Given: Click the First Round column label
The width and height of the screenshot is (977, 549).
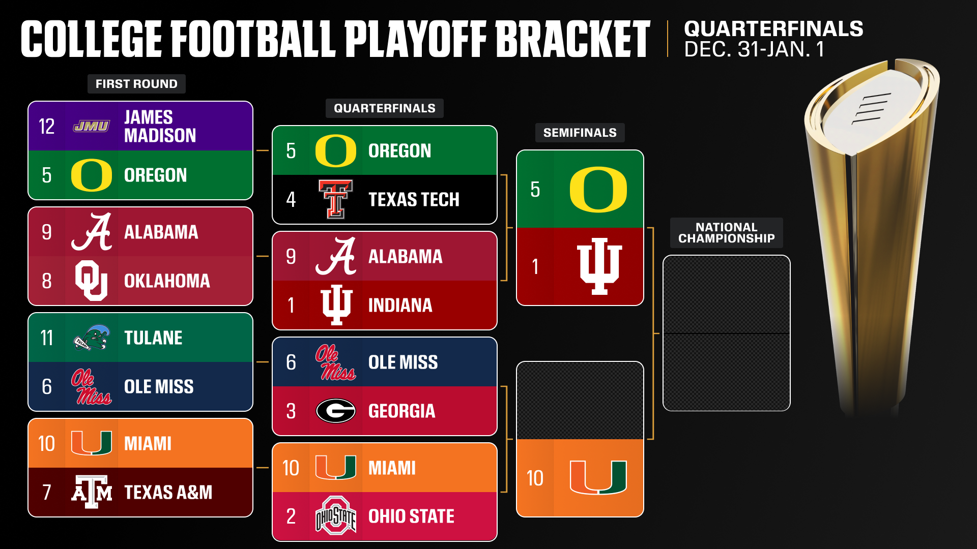Looking at the screenshot, I should click(x=136, y=84).
